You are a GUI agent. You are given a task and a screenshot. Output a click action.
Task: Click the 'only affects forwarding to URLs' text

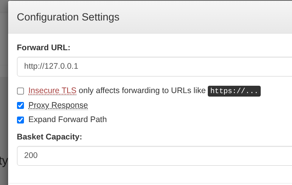coord(142,91)
